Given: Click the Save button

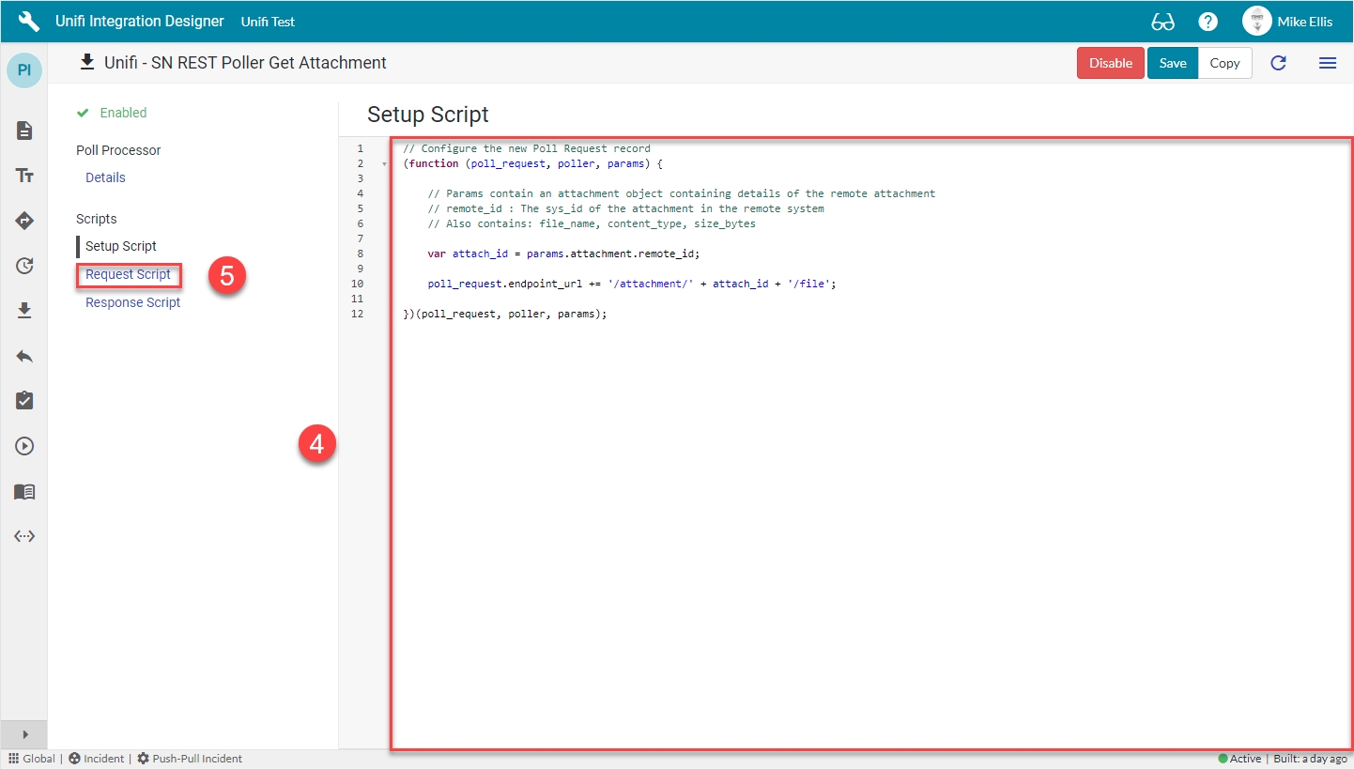Looking at the screenshot, I should (1172, 63).
